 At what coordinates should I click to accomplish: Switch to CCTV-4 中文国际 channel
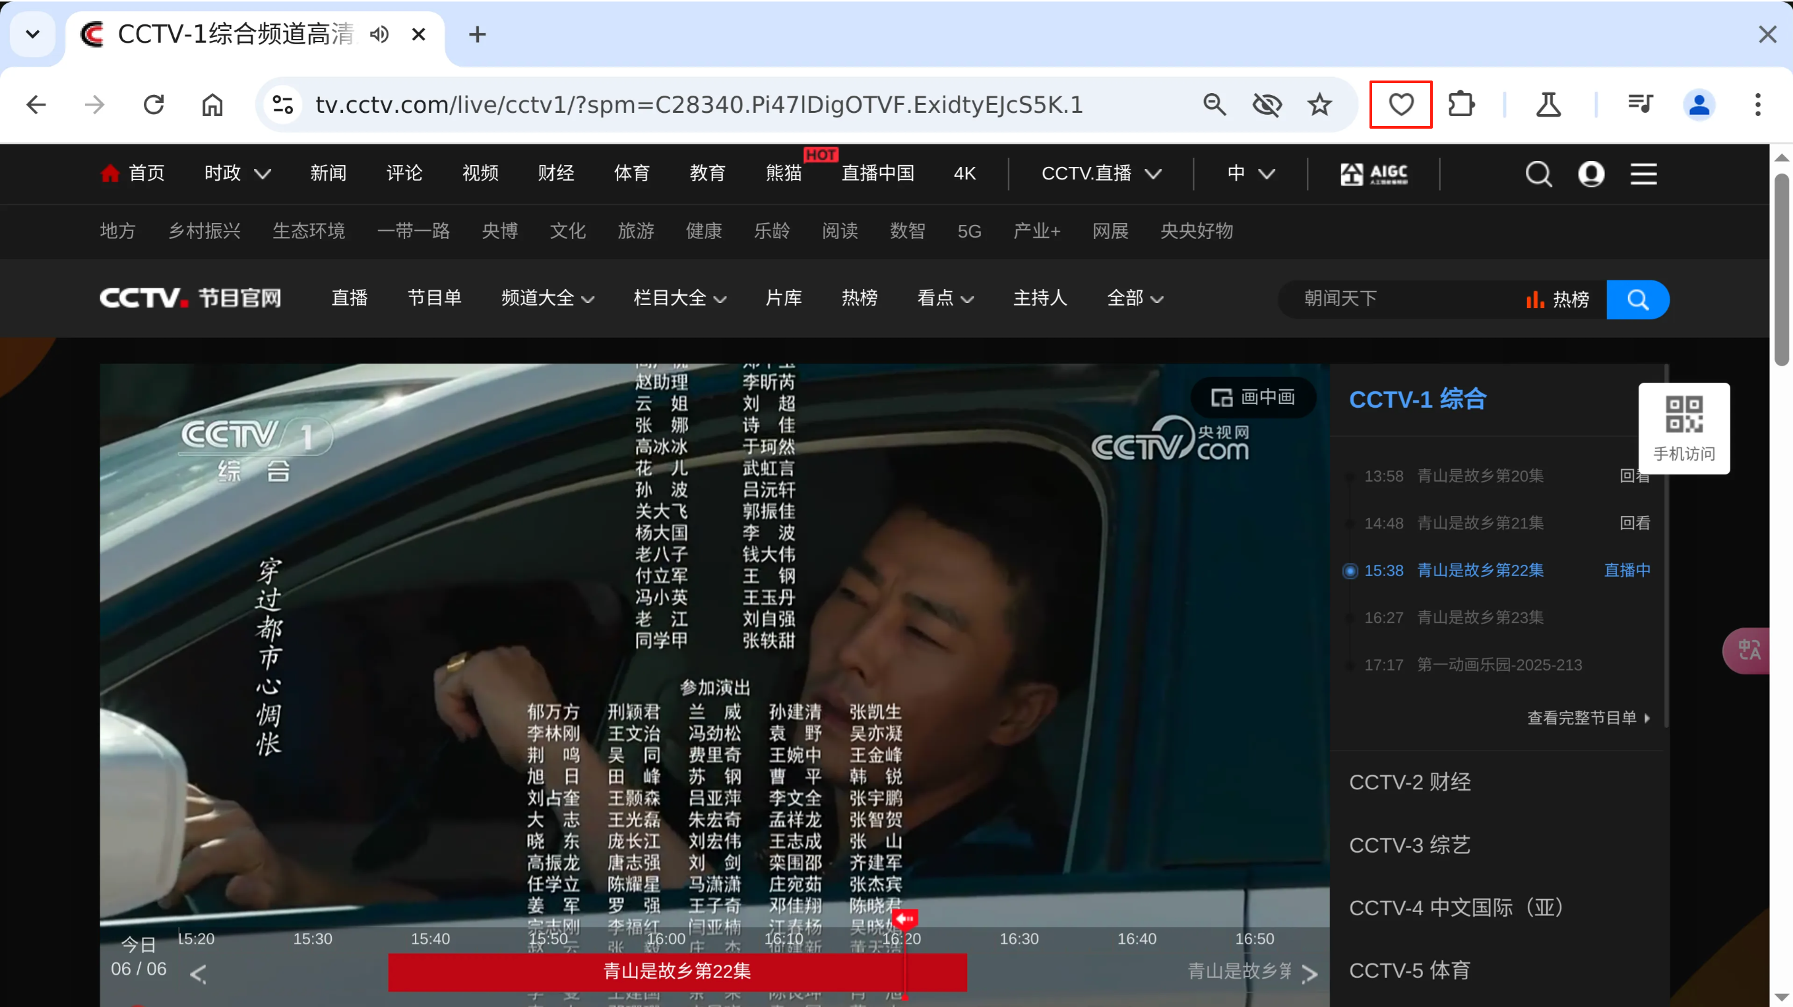(x=1455, y=907)
